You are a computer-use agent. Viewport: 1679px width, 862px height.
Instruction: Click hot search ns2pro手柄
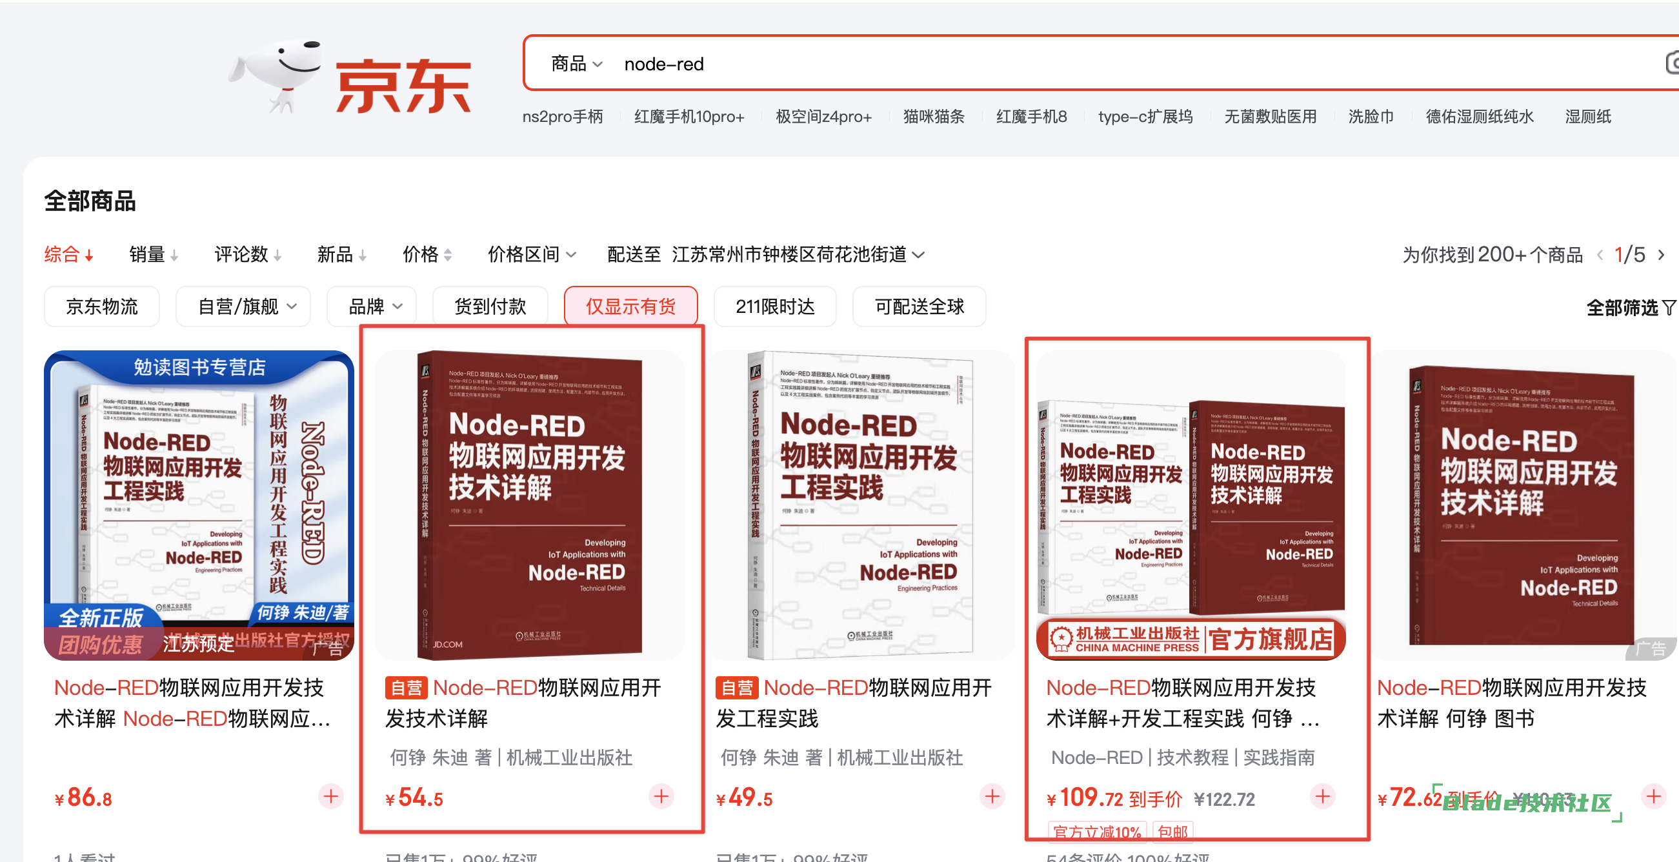coord(563,117)
